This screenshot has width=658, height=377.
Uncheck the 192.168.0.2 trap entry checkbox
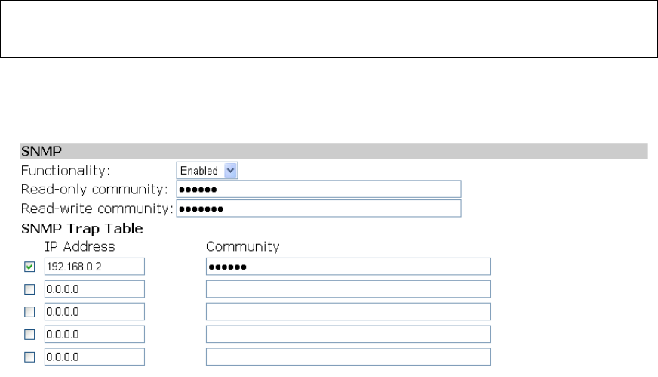pyautogui.click(x=29, y=267)
